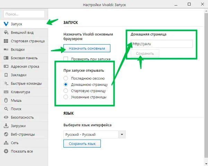This screenshot has height=166, width=208.
Task: Open the interface language dropdown arrow
Action: pyautogui.click(x=122, y=134)
